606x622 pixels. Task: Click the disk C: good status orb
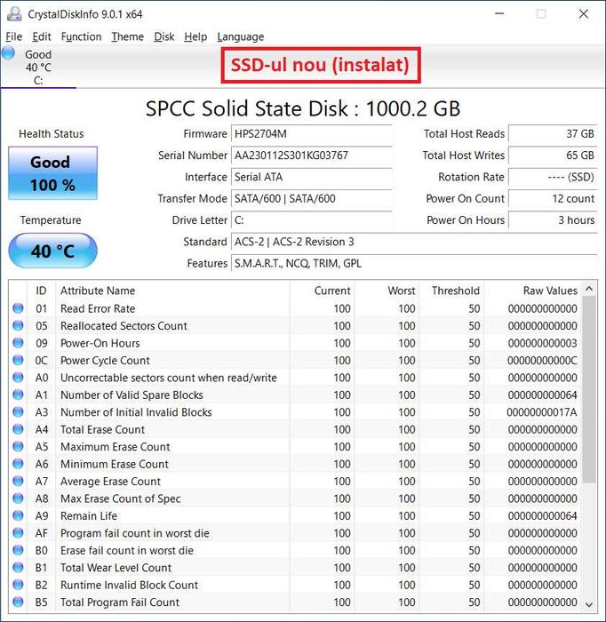(x=9, y=53)
